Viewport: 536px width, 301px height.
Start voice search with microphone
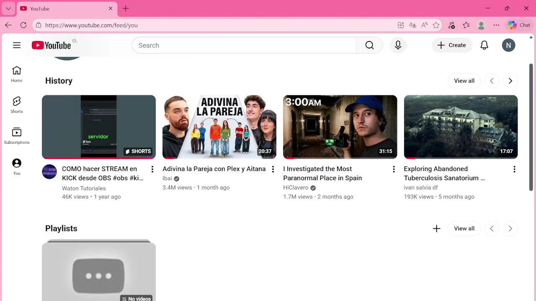point(398,45)
